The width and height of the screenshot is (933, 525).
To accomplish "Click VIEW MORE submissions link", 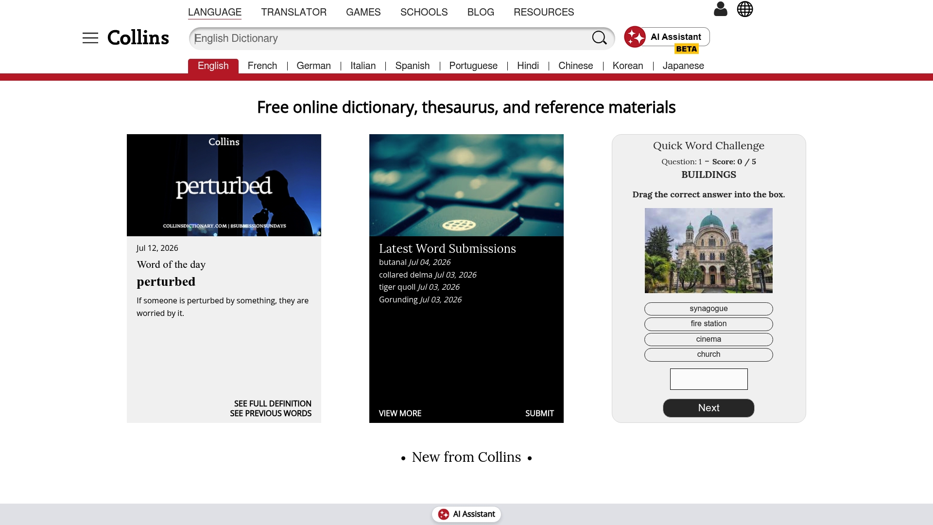I will (x=400, y=413).
